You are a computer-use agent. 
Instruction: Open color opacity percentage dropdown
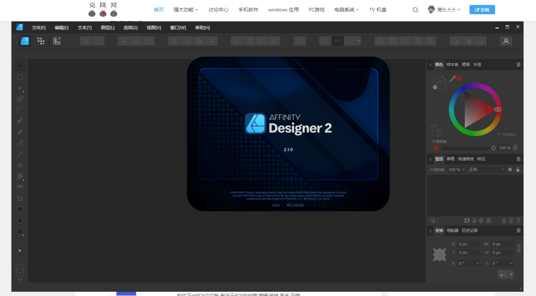[x=515, y=148]
